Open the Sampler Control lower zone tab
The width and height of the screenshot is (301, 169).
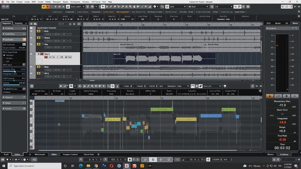(70, 154)
